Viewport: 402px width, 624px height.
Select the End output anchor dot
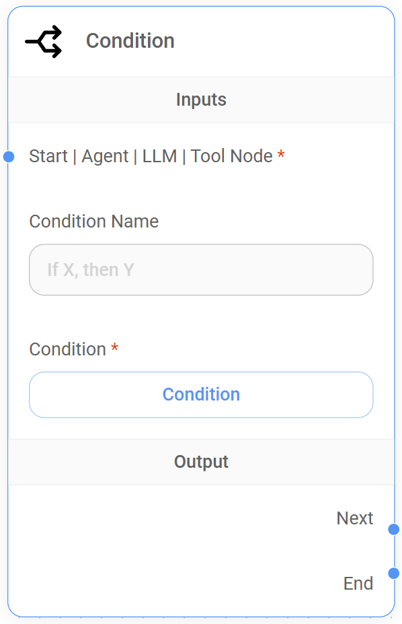pos(394,573)
